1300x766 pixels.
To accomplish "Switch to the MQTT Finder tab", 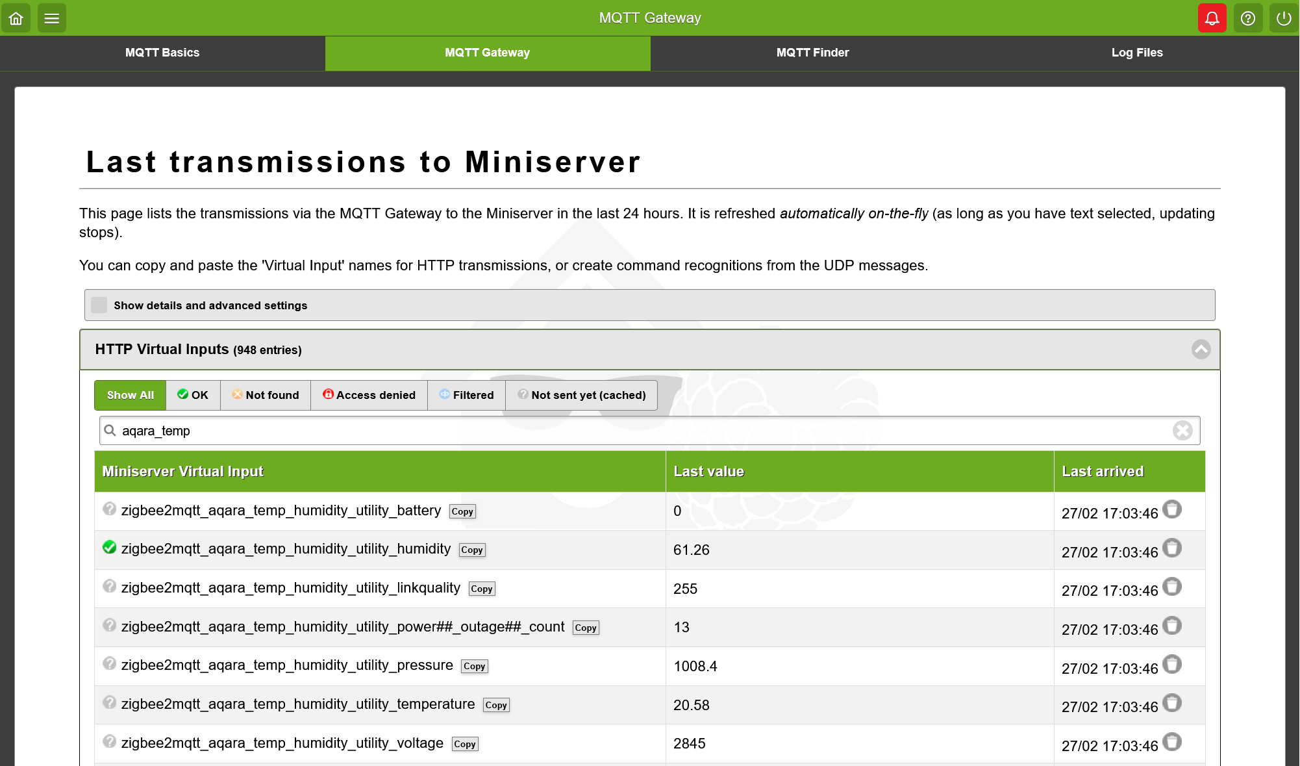I will pos(812,53).
